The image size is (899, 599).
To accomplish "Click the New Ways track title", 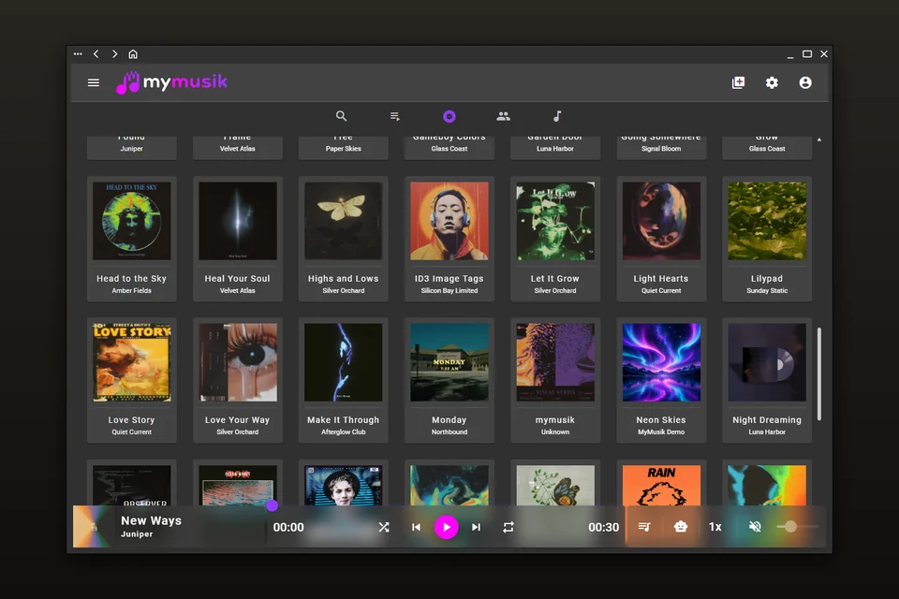I will tap(151, 520).
